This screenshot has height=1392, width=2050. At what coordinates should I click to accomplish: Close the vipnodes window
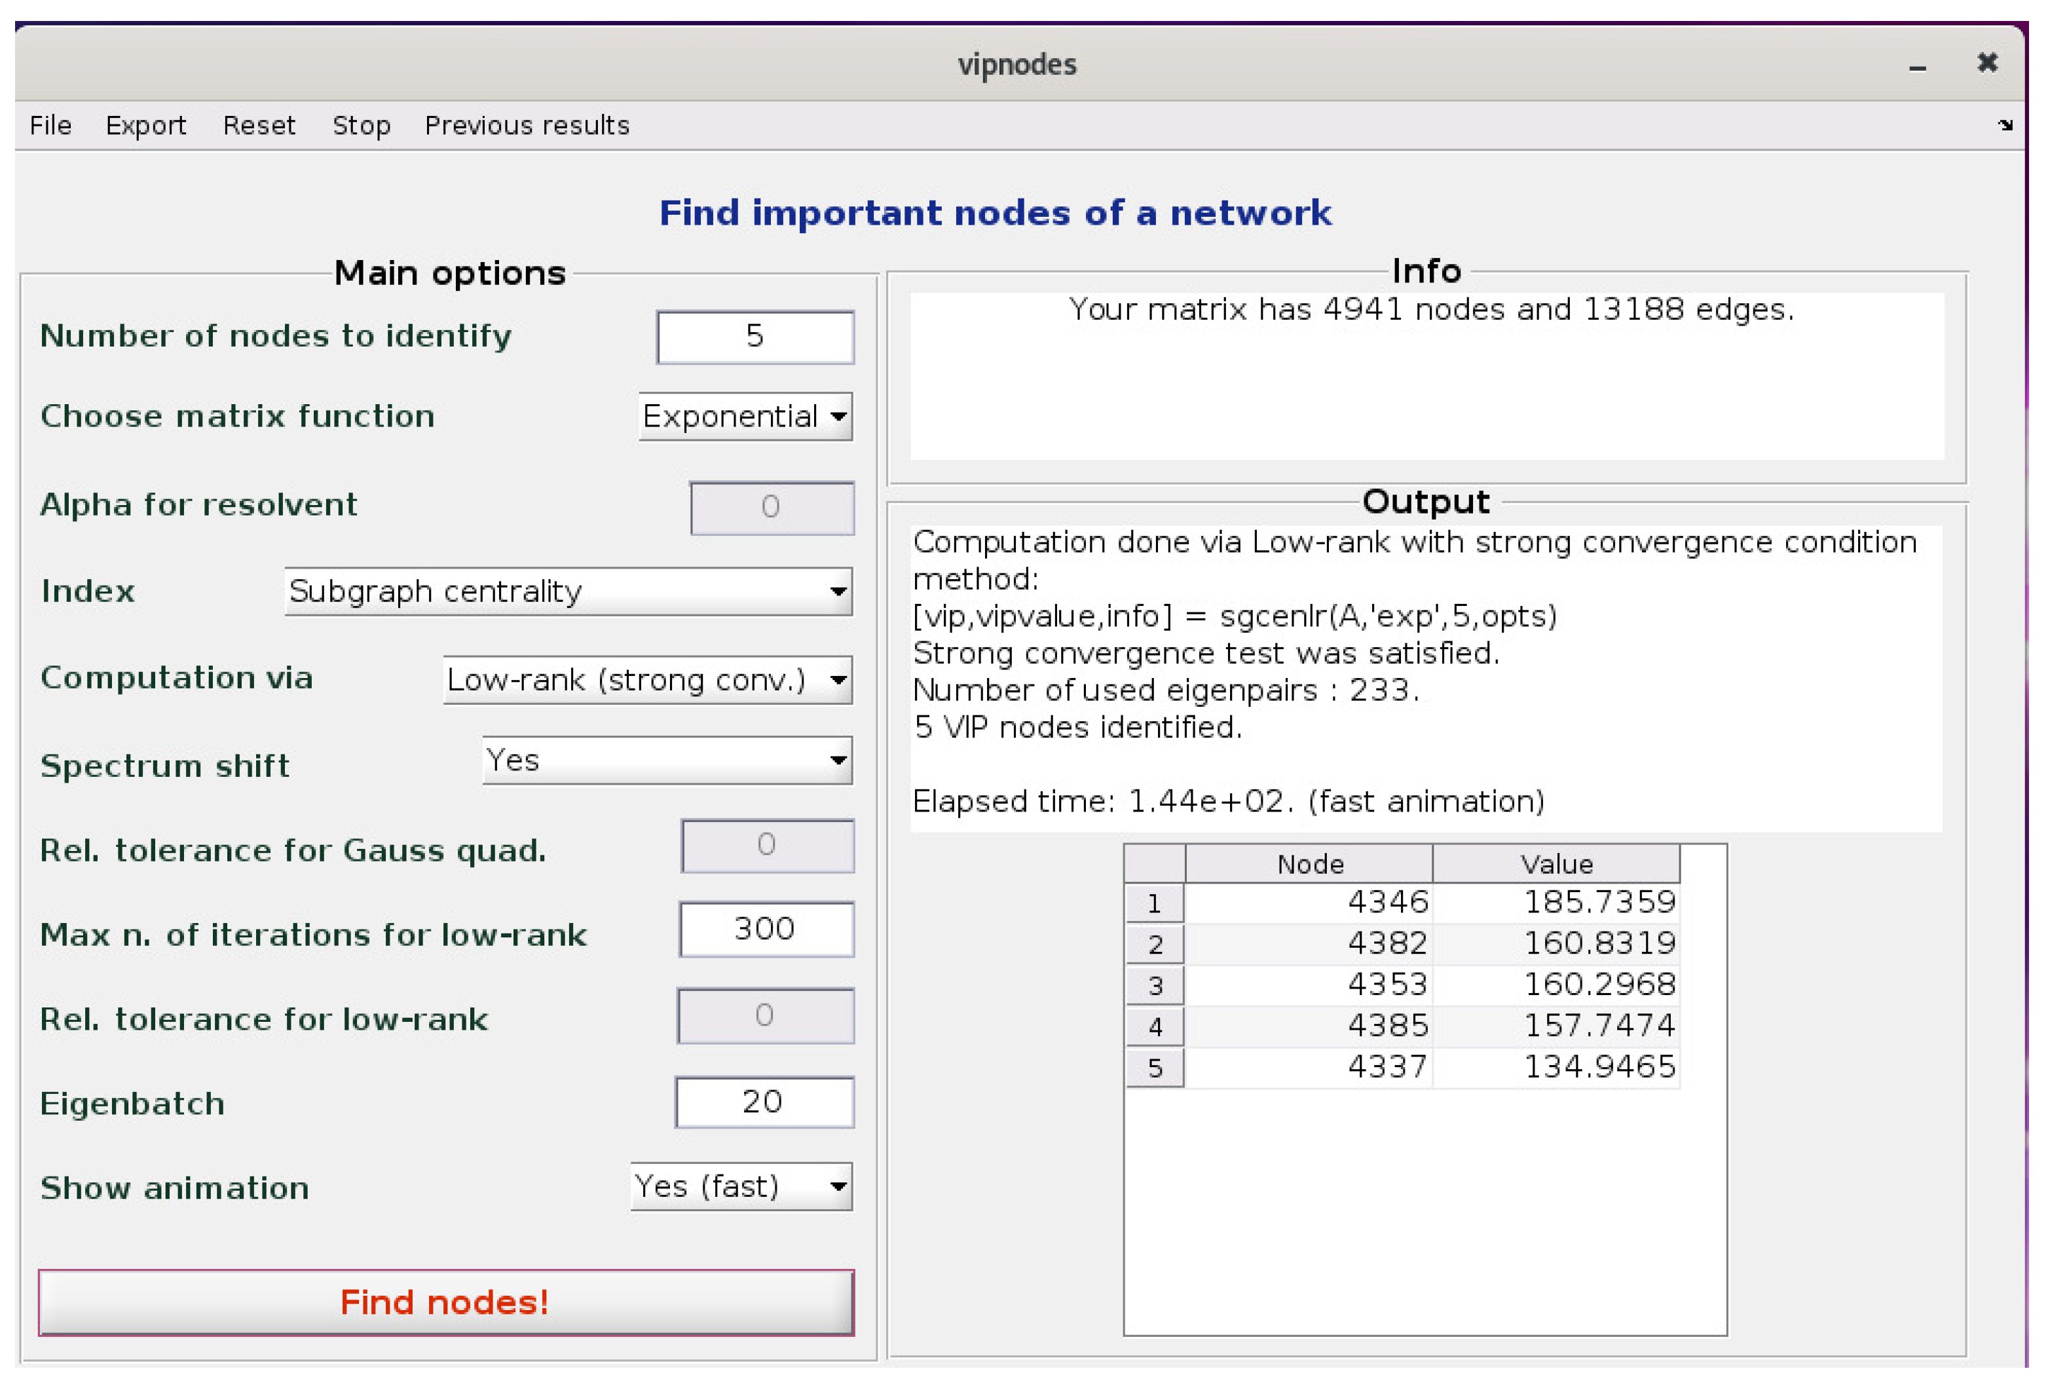pos(1986,63)
